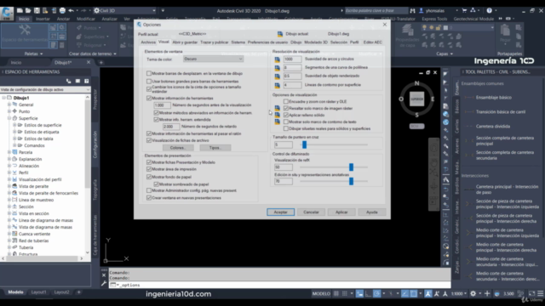The height and width of the screenshot is (306, 545).
Task: Click the Aplicar button
Action: pos(341,212)
